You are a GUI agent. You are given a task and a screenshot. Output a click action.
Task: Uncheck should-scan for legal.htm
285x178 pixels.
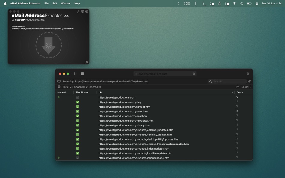[x=78, y=116]
